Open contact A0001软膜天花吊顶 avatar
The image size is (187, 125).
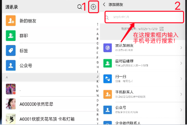tap(11, 119)
